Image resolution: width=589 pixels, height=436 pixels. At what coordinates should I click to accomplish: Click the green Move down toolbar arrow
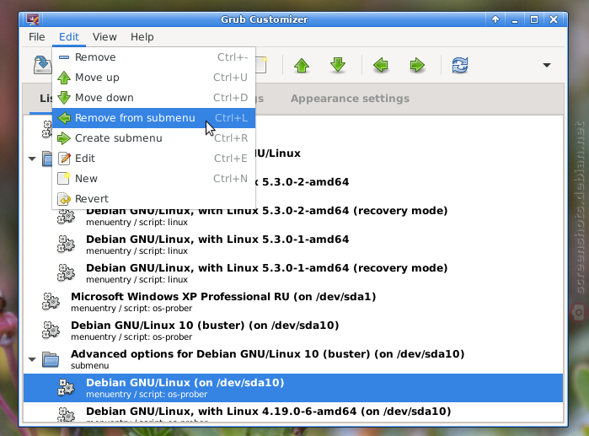338,65
